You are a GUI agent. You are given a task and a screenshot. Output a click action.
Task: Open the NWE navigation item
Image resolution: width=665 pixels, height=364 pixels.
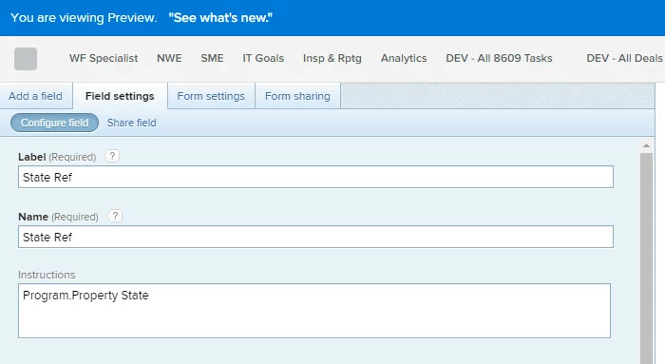(169, 58)
